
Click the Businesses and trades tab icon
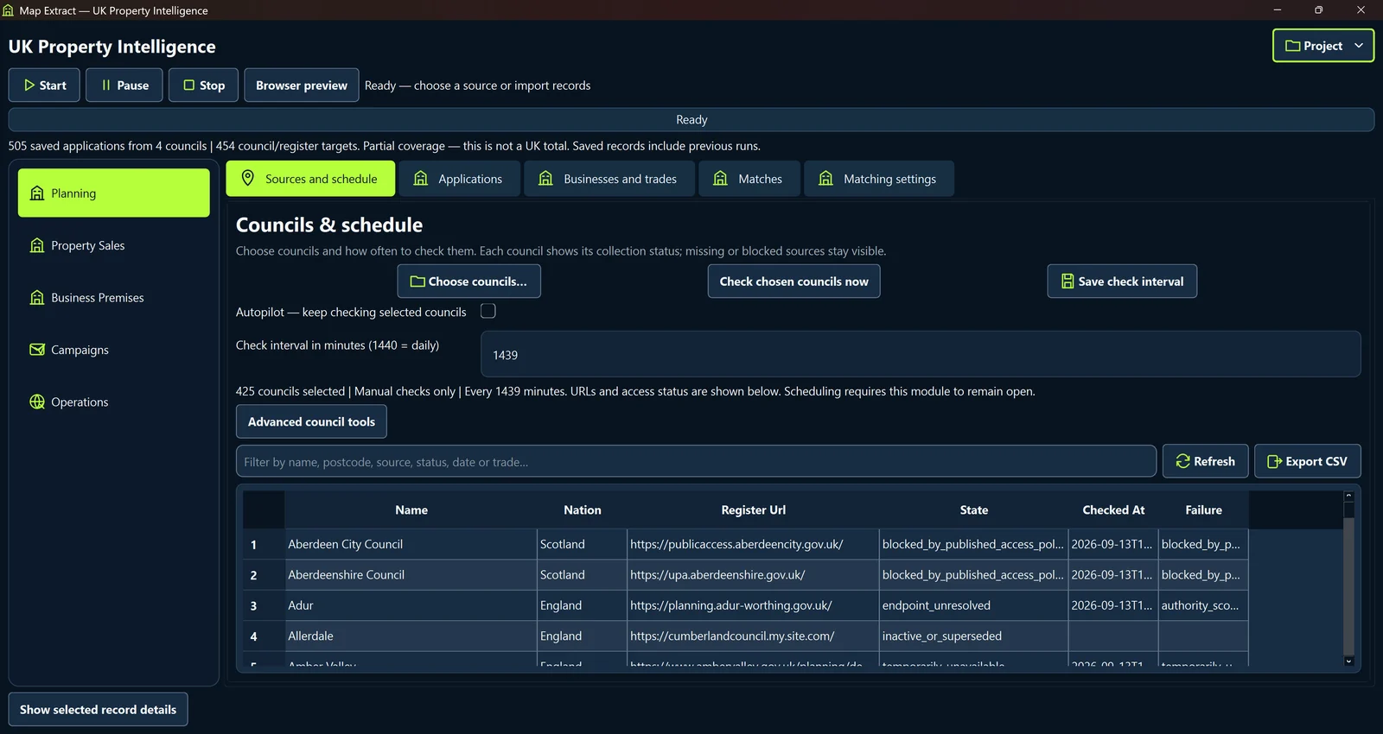pyautogui.click(x=546, y=178)
